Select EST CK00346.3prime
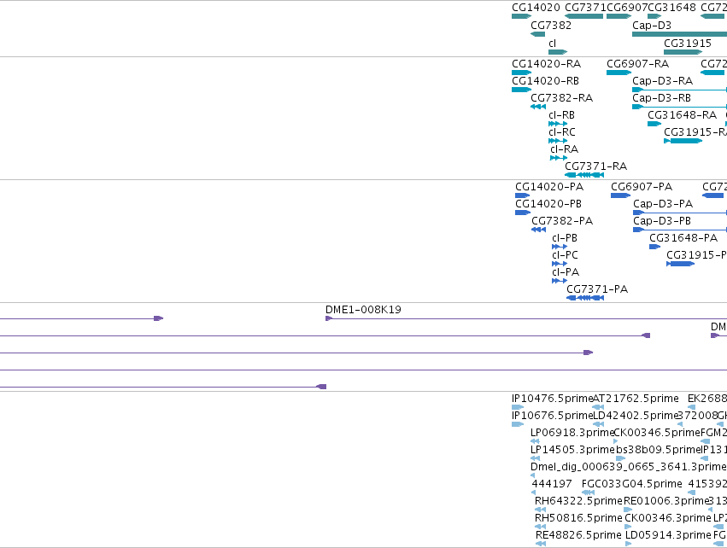The height and width of the screenshot is (548, 727). coord(668,518)
